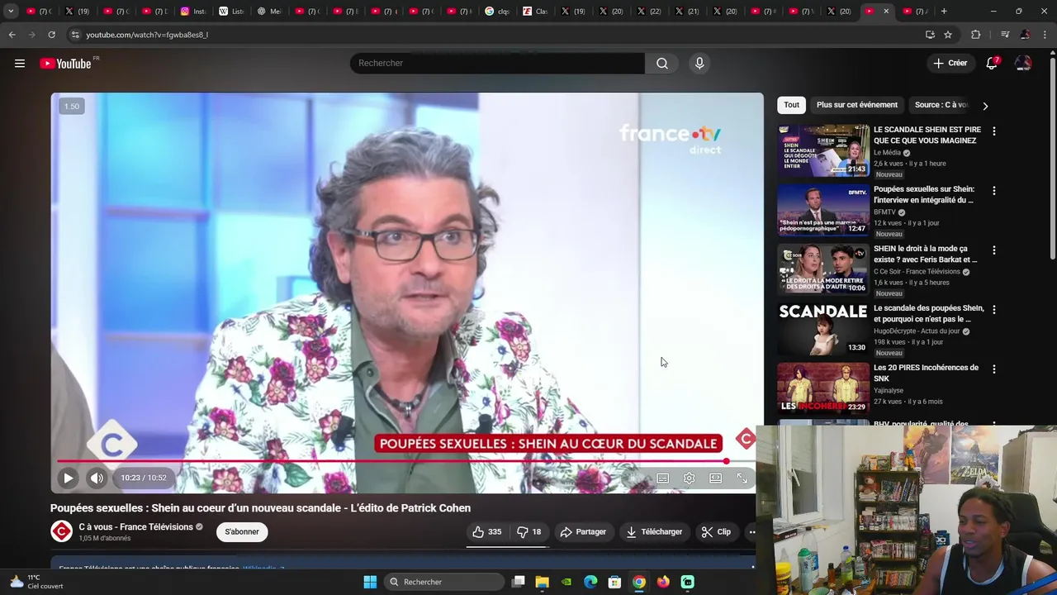Open the account avatar menu

1023,64
